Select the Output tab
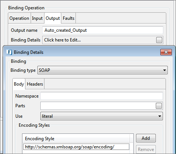This screenshot has height=154, width=176. tap(53, 18)
